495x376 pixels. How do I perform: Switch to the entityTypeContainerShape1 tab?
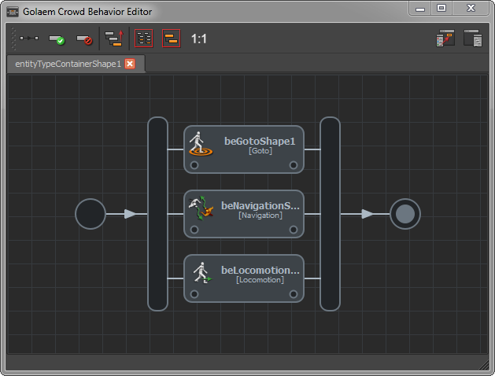[68, 64]
